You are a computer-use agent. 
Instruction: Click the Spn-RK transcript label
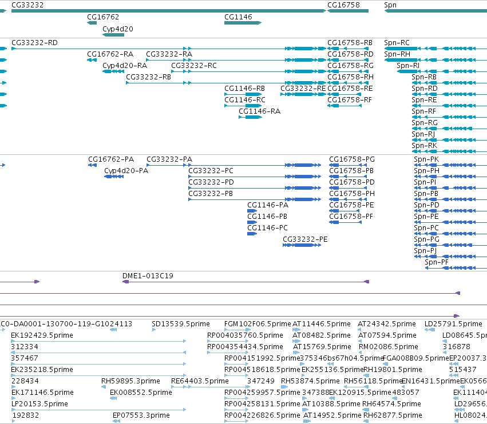pos(424,146)
